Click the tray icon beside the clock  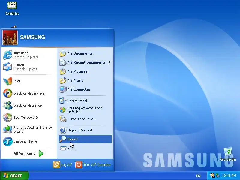pyautogui.click(x=217, y=175)
